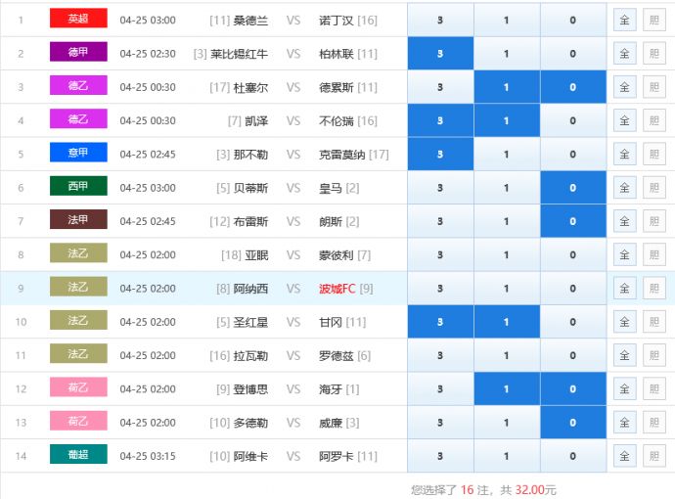Pick option 0 for 阿维卡 vs 阿罗卡
The image size is (675, 499).
(572, 456)
